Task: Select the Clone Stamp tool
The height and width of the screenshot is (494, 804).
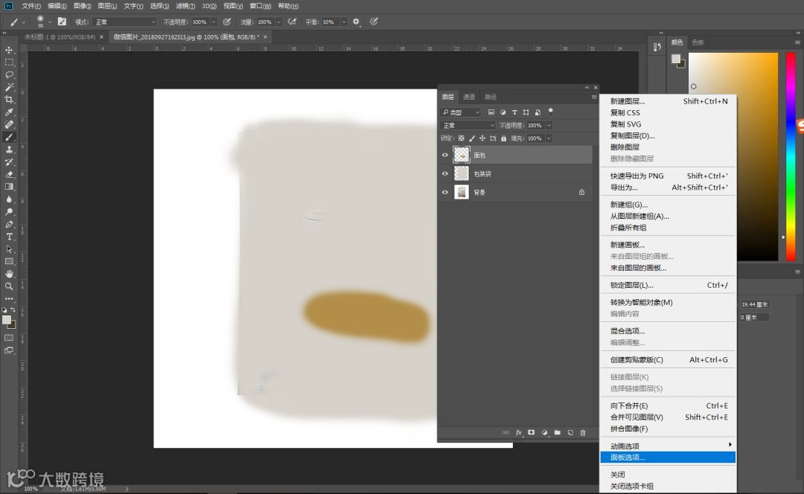Action: pos(9,150)
